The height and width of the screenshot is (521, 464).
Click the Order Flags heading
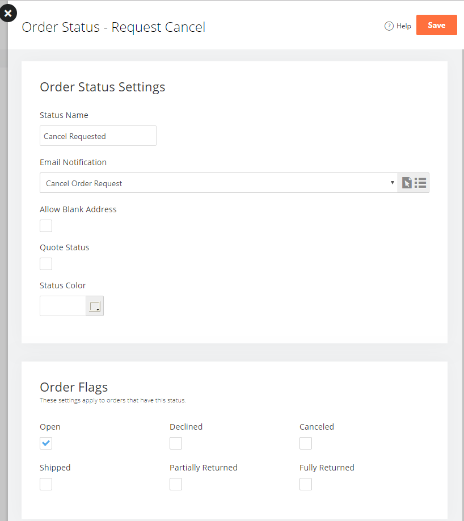coord(74,387)
